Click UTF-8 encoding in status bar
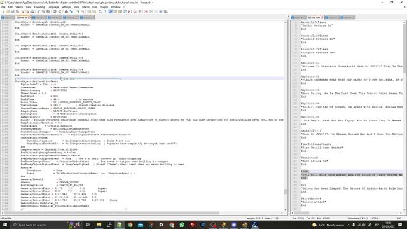Screen dimensions: 407x229 (375, 218)
